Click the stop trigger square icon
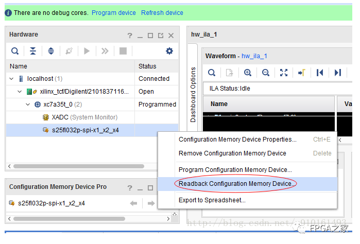 point(123,51)
